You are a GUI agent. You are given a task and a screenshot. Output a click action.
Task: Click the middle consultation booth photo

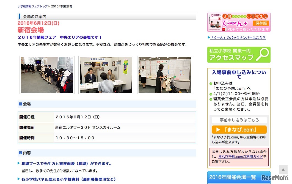(106, 74)
